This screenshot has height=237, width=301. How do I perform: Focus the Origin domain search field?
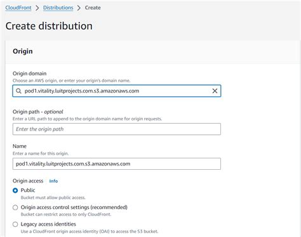point(117,91)
